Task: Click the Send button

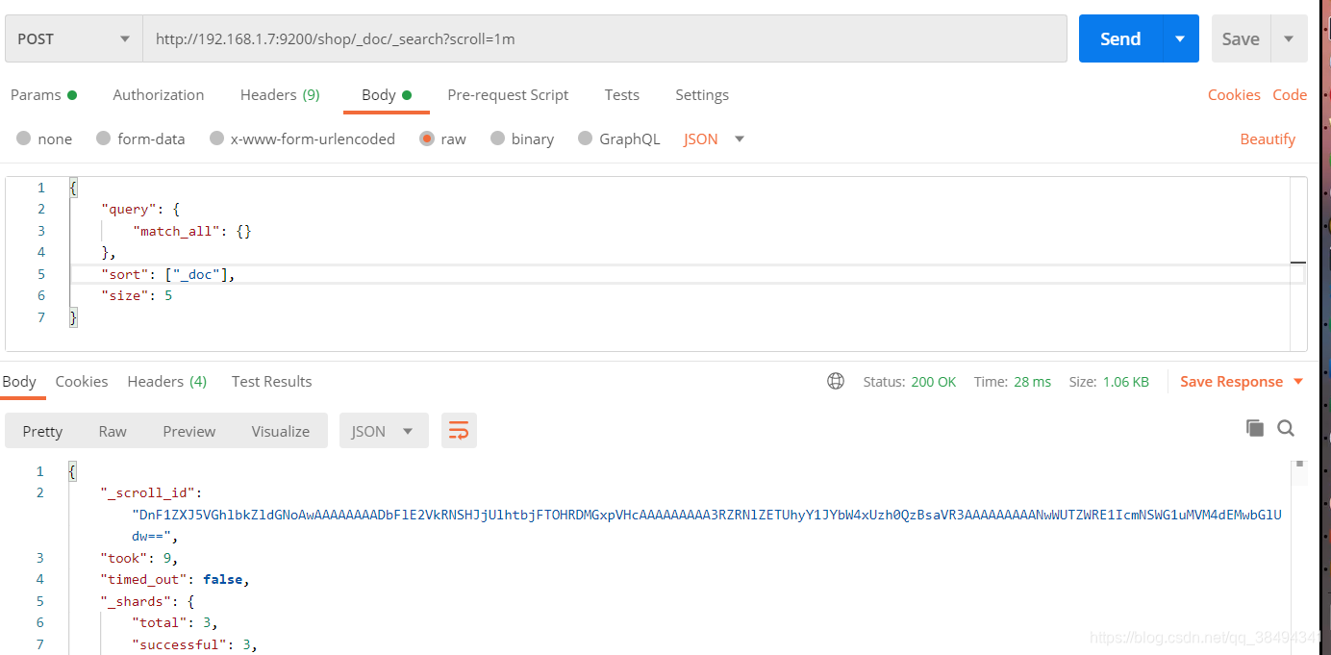Action: point(1120,38)
